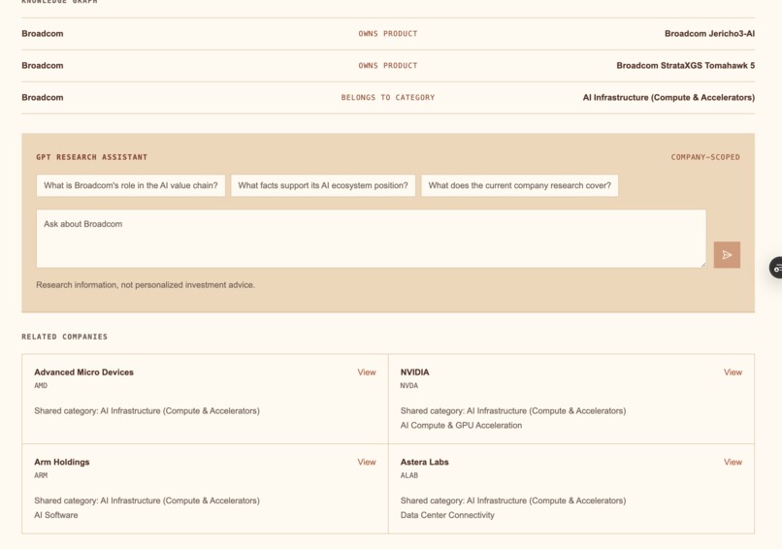Click the 'Astera Labs' card title
Image resolution: width=782 pixels, height=549 pixels.
[424, 462]
